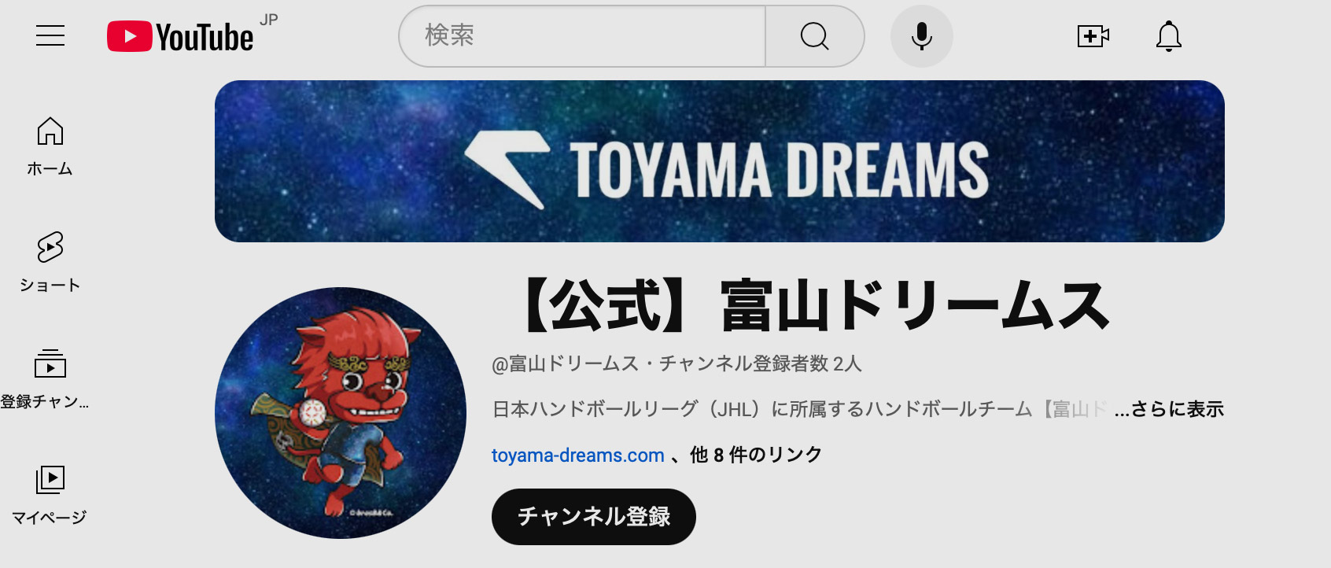Click the search magnifier button
1331x568 pixels.
click(x=815, y=36)
